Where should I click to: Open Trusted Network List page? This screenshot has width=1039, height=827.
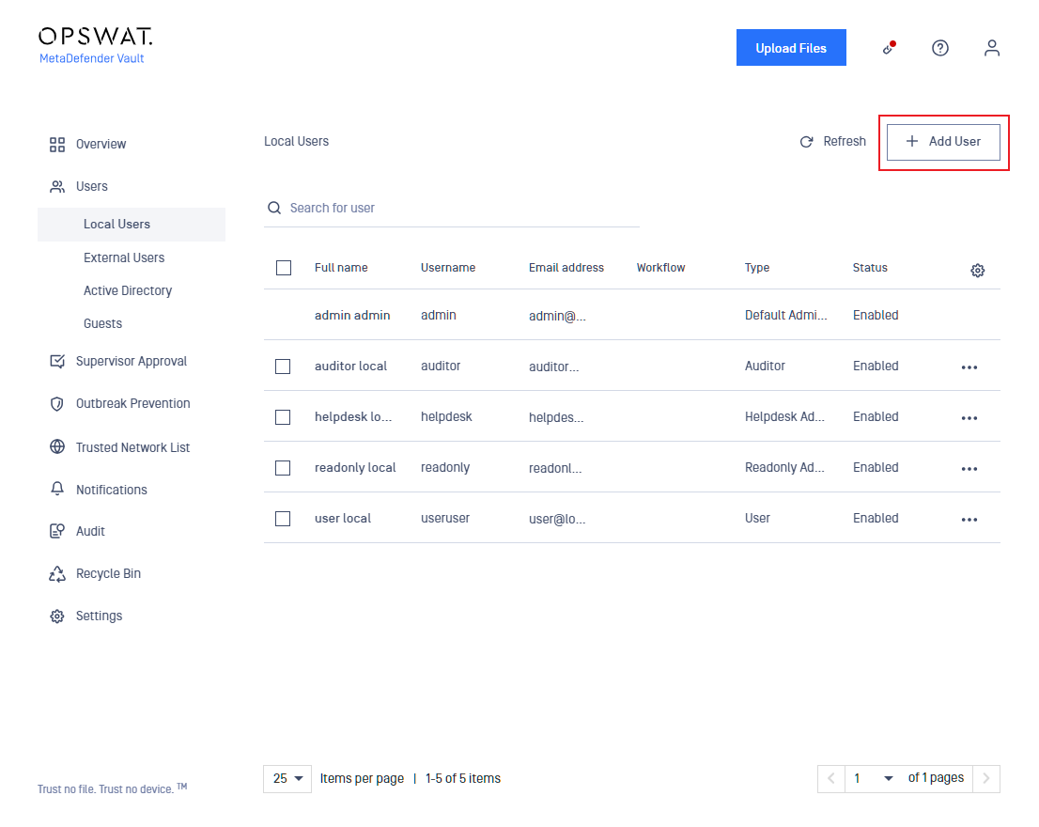pos(132,447)
